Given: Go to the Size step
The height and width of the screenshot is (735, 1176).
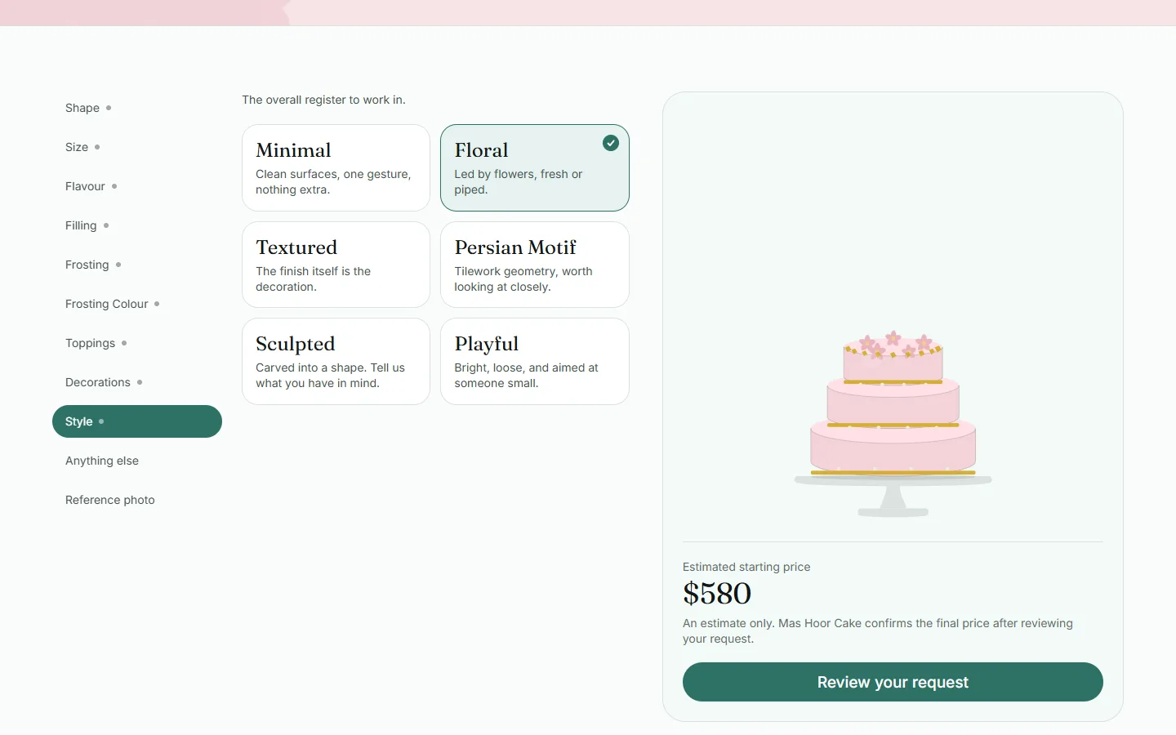Looking at the screenshot, I should click(x=137, y=147).
